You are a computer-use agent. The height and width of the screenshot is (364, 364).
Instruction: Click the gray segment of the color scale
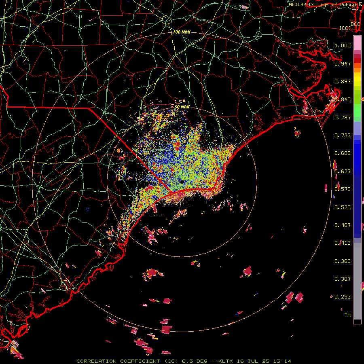tap(357, 281)
